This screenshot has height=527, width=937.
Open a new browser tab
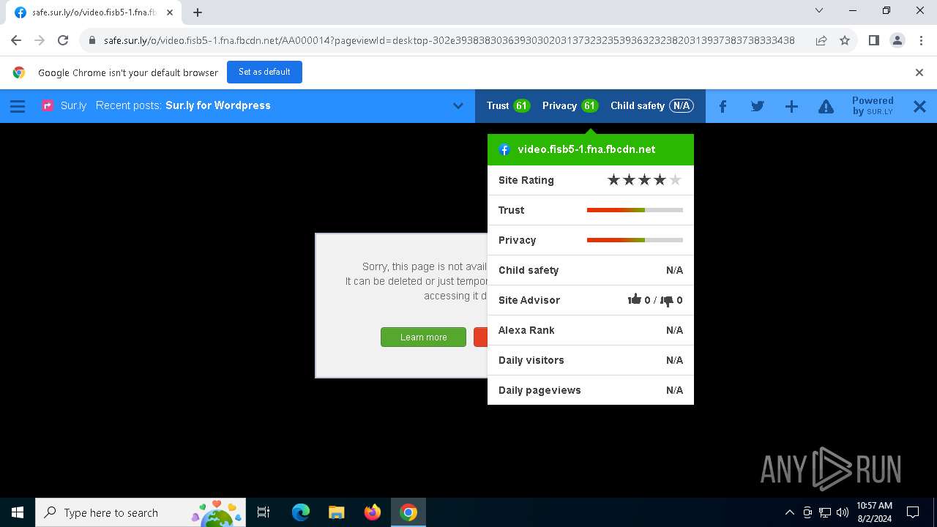pyautogui.click(x=198, y=12)
